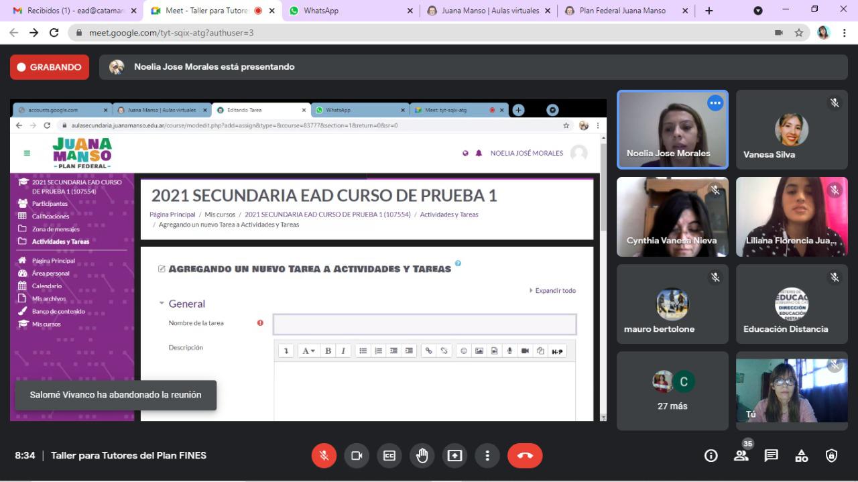The width and height of the screenshot is (858, 482).
Task: Open the chat panel icon
Action: [x=772, y=456]
